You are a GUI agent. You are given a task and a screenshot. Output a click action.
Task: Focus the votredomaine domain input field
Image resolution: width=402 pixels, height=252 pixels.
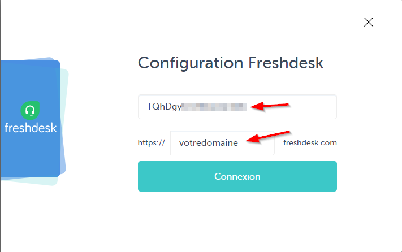click(x=222, y=142)
